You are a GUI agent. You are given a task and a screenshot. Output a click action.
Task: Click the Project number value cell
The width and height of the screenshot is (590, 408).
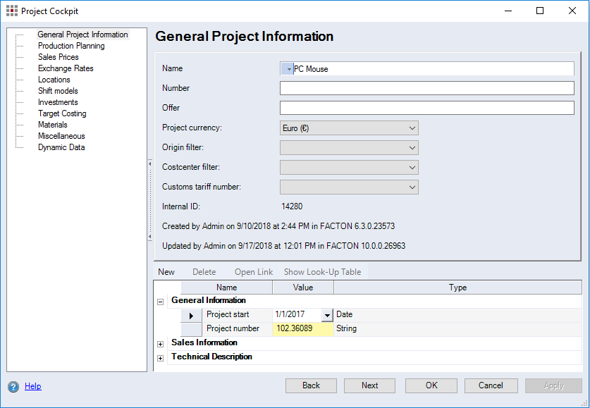[x=302, y=329]
